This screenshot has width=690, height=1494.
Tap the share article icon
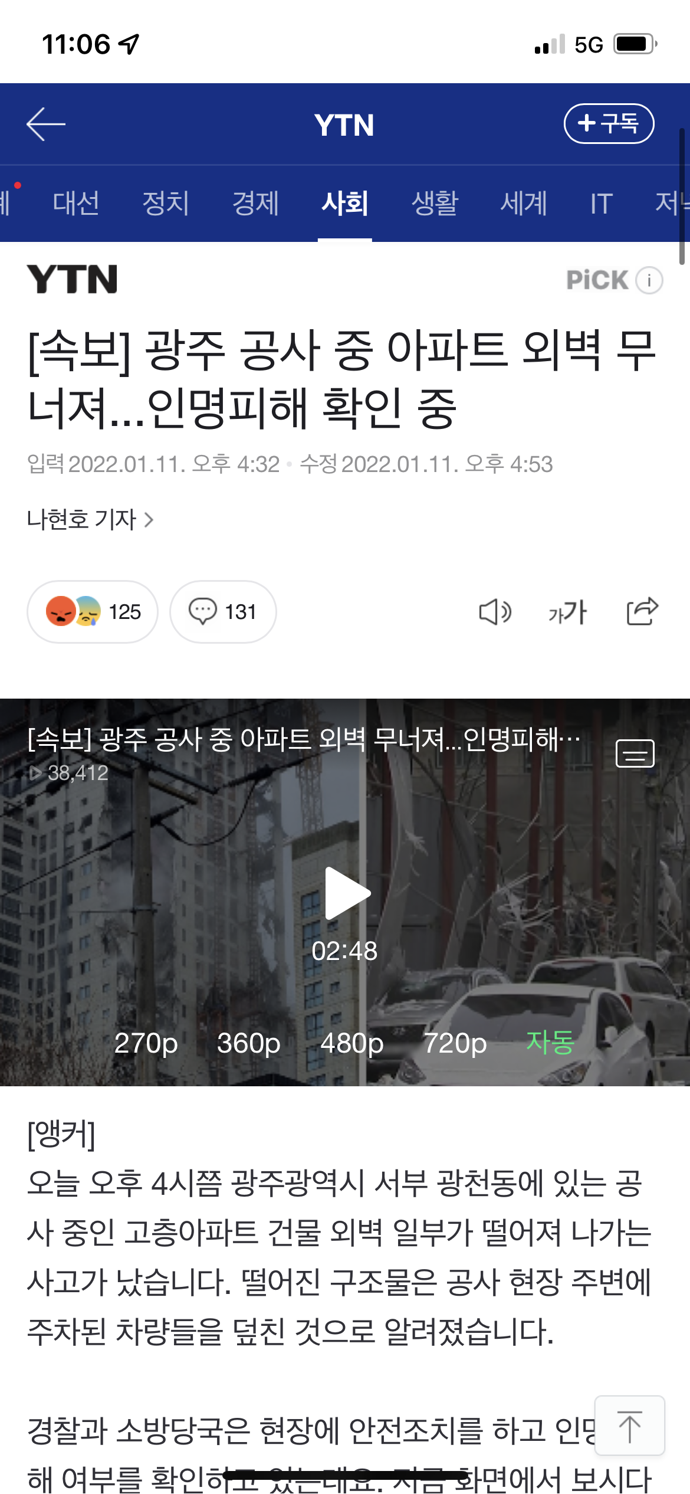click(642, 611)
